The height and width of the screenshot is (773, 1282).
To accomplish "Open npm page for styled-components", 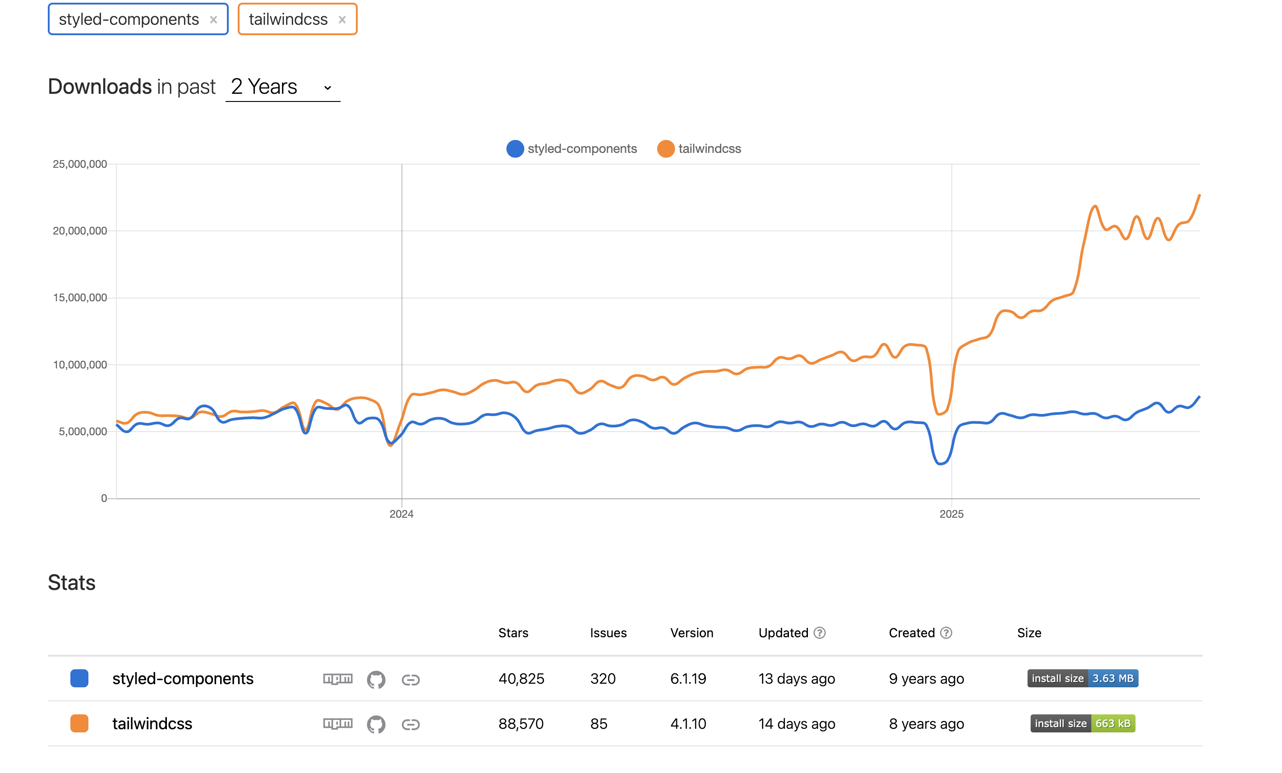I will tap(338, 679).
